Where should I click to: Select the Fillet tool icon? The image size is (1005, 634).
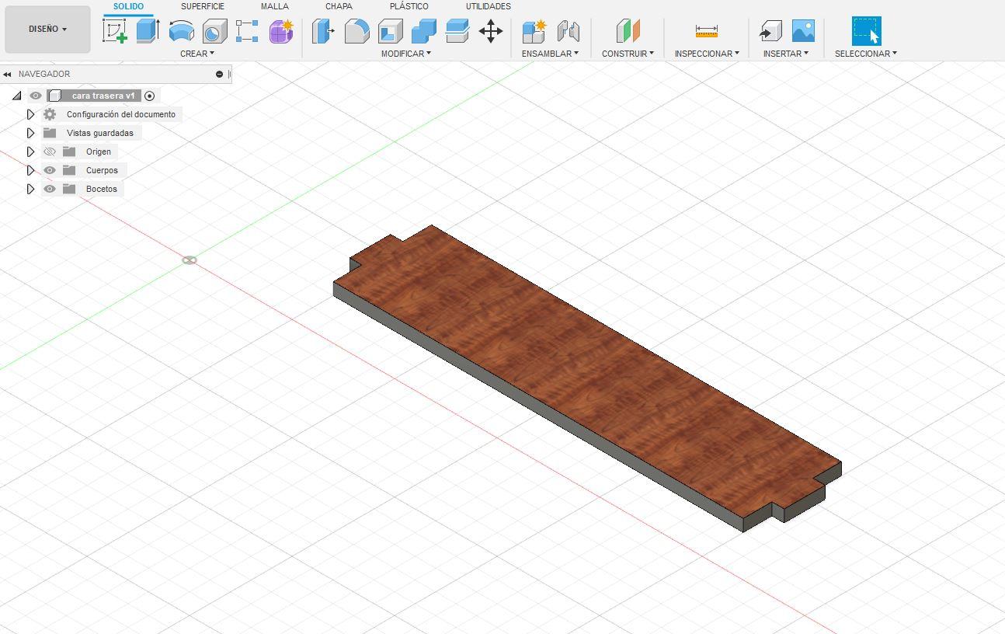(x=356, y=31)
